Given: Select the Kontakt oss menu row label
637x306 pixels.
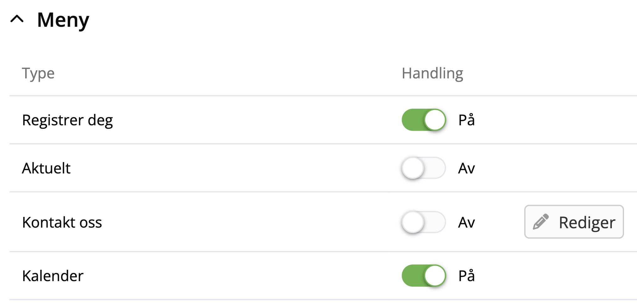Looking at the screenshot, I should (x=62, y=222).
